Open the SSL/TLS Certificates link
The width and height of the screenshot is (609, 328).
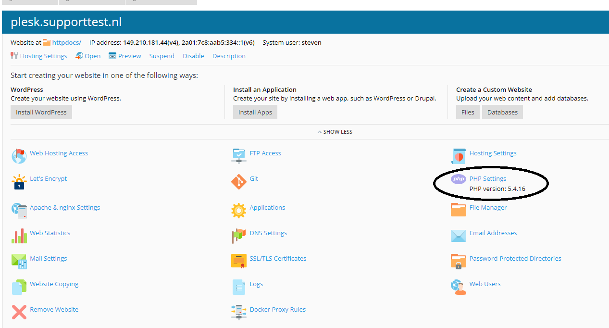(278, 258)
